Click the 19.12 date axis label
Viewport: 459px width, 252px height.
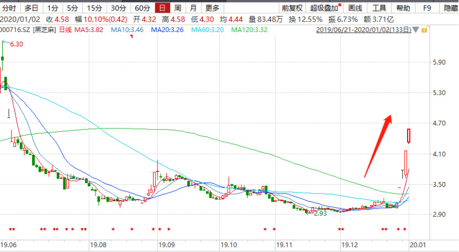click(x=350, y=245)
